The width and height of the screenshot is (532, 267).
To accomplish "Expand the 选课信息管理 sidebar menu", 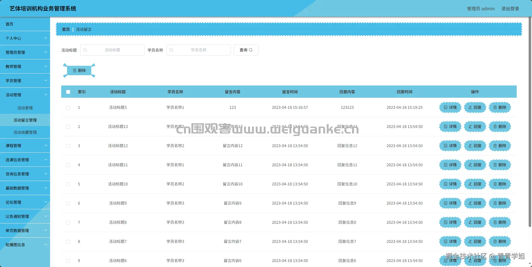I will 25,160.
